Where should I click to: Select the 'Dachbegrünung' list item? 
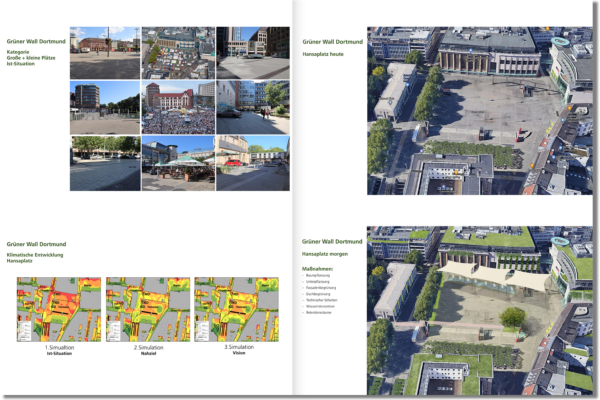point(318,294)
